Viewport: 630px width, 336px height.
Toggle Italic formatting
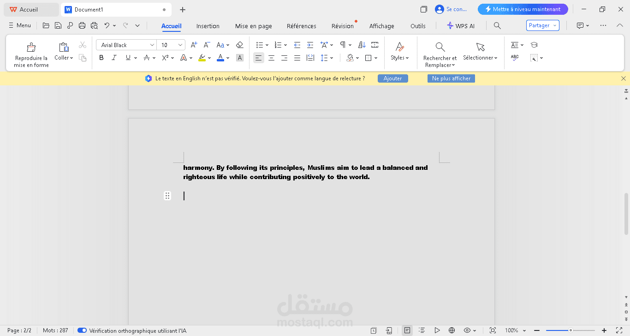click(114, 58)
